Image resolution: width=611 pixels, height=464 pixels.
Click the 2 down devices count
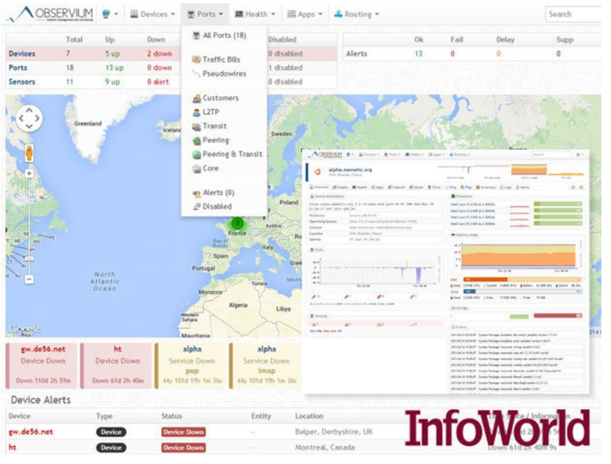pyautogui.click(x=160, y=54)
